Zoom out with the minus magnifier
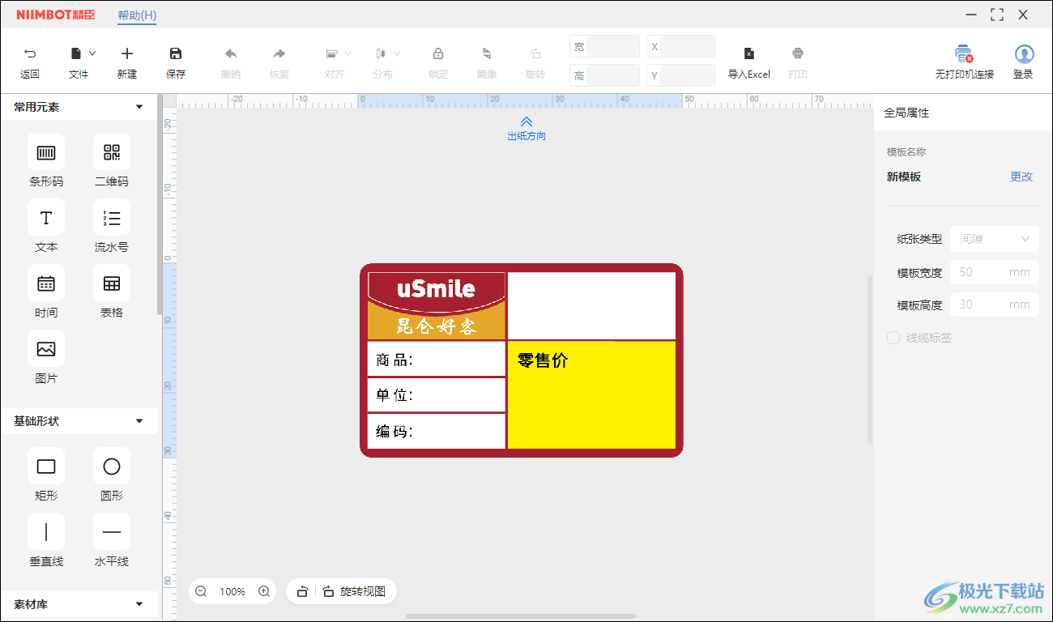This screenshot has height=622, width=1053. coord(201,591)
